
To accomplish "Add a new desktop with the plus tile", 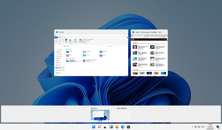I will [122, 116].
